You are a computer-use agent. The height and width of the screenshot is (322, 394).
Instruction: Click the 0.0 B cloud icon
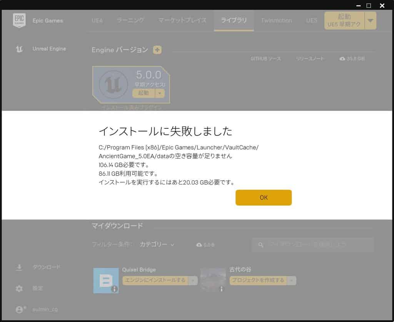pyautogui.click(x=199, y=245)
